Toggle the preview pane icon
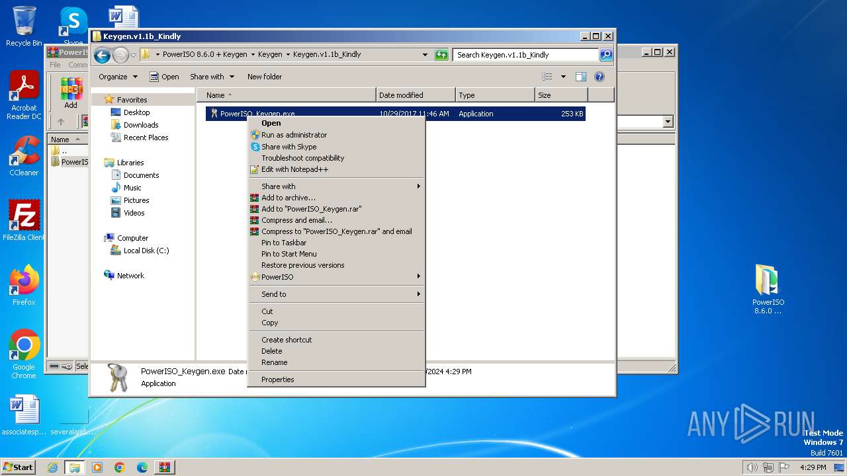847x476 pixels. pyautogui.click(x=581, y=77)
